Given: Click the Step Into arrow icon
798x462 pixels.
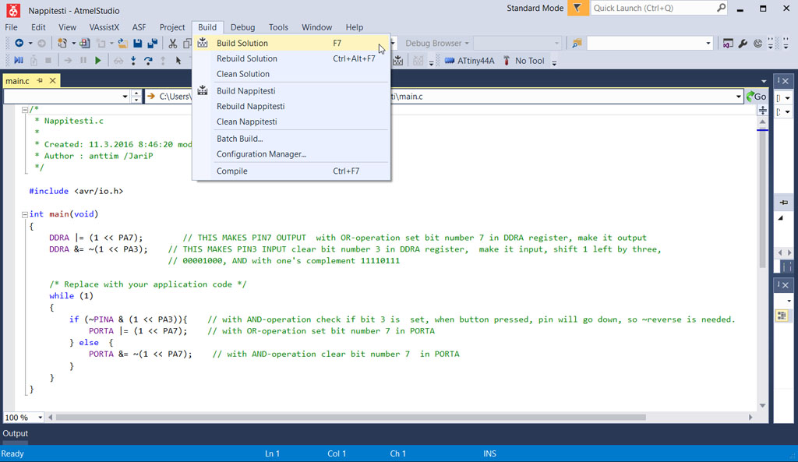Looking at the screenshot, I should point(133,61).
